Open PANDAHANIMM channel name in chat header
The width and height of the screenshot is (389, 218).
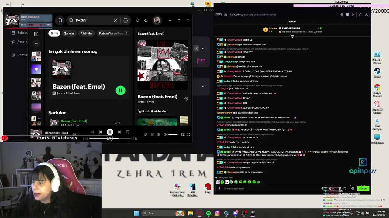coord(291,28)
